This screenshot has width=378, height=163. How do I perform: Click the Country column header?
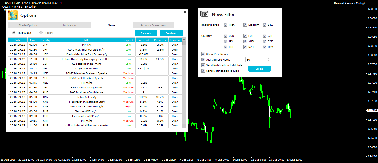coord(46,40)
